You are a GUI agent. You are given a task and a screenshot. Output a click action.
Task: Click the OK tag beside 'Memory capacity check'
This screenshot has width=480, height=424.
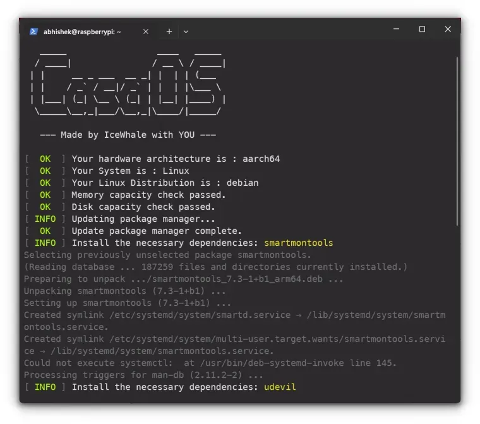(x=45, y=195)
